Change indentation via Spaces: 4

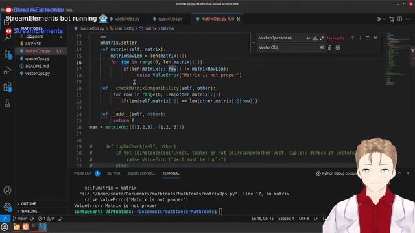pyautogui.click(x=286, y=219)
